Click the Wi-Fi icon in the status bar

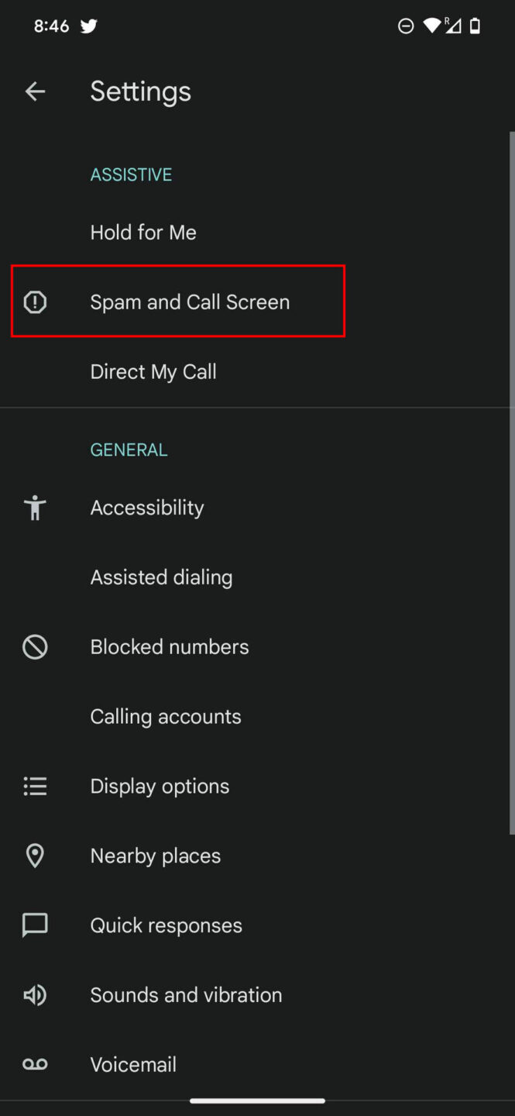click(x=431, y=26)
